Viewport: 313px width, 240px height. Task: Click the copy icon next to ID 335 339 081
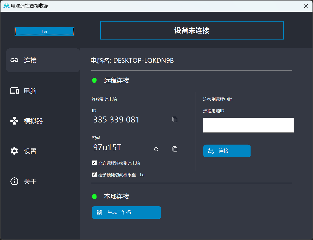point(175,120)
